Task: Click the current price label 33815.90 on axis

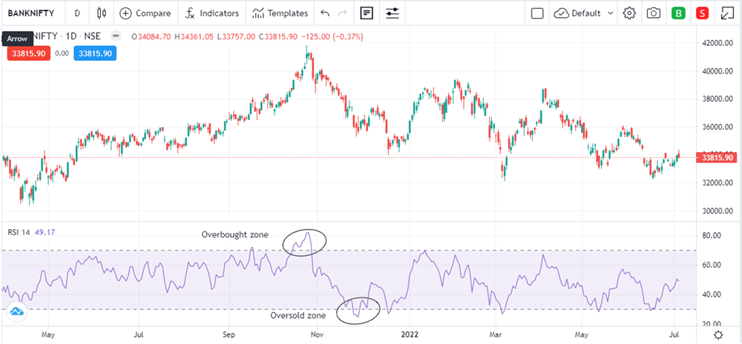Action: click(x=717, y=158)
